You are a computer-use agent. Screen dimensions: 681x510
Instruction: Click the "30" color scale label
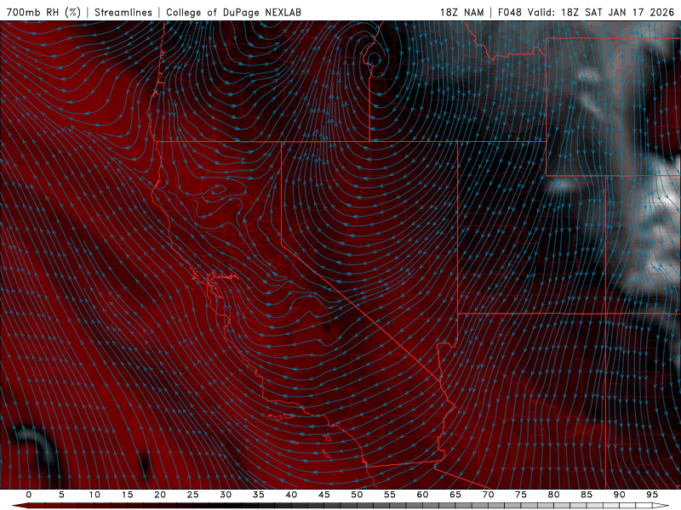click(x=226, y=495)
